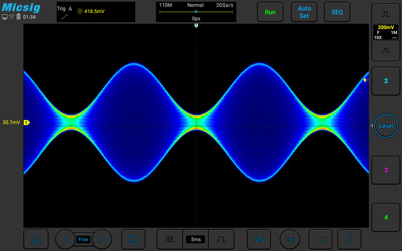Open the 5ms timebase setting

tap(195, 239)
